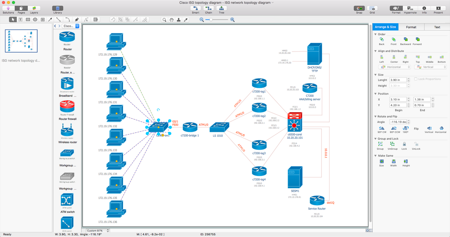450x237 pixels.
Task: Select the Chain connector mode
Action: pyautogui.click(x=208, y=8)
